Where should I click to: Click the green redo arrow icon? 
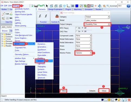click(x=40, y=6)
